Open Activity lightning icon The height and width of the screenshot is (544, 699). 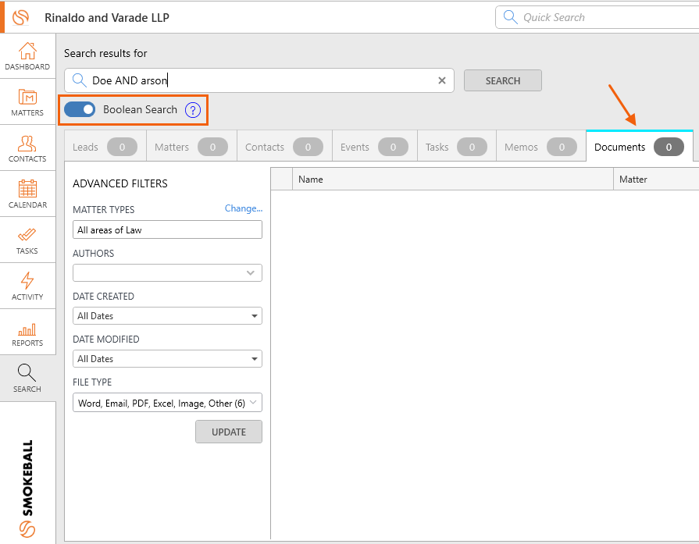pyautogui.click(x=27, y=286)
